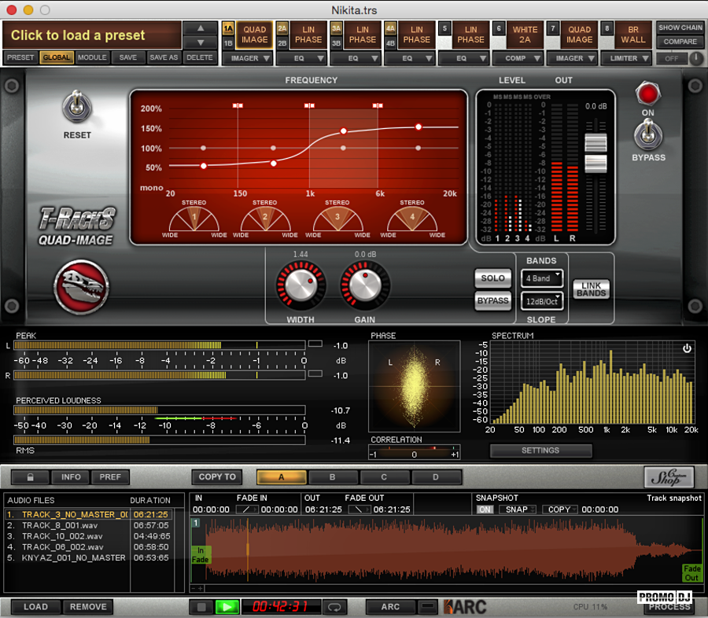Screen dimensions: 708x618
Task: Open the slot 5 EQ module dropdown
Action: tap(463, 58)
